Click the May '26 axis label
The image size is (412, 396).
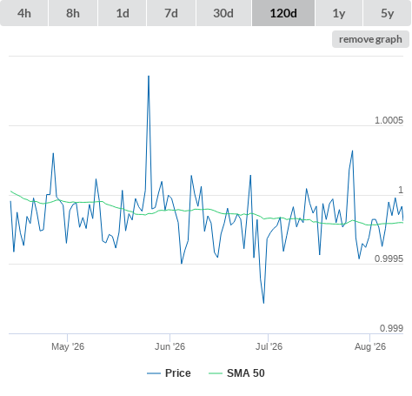point(68,346)
